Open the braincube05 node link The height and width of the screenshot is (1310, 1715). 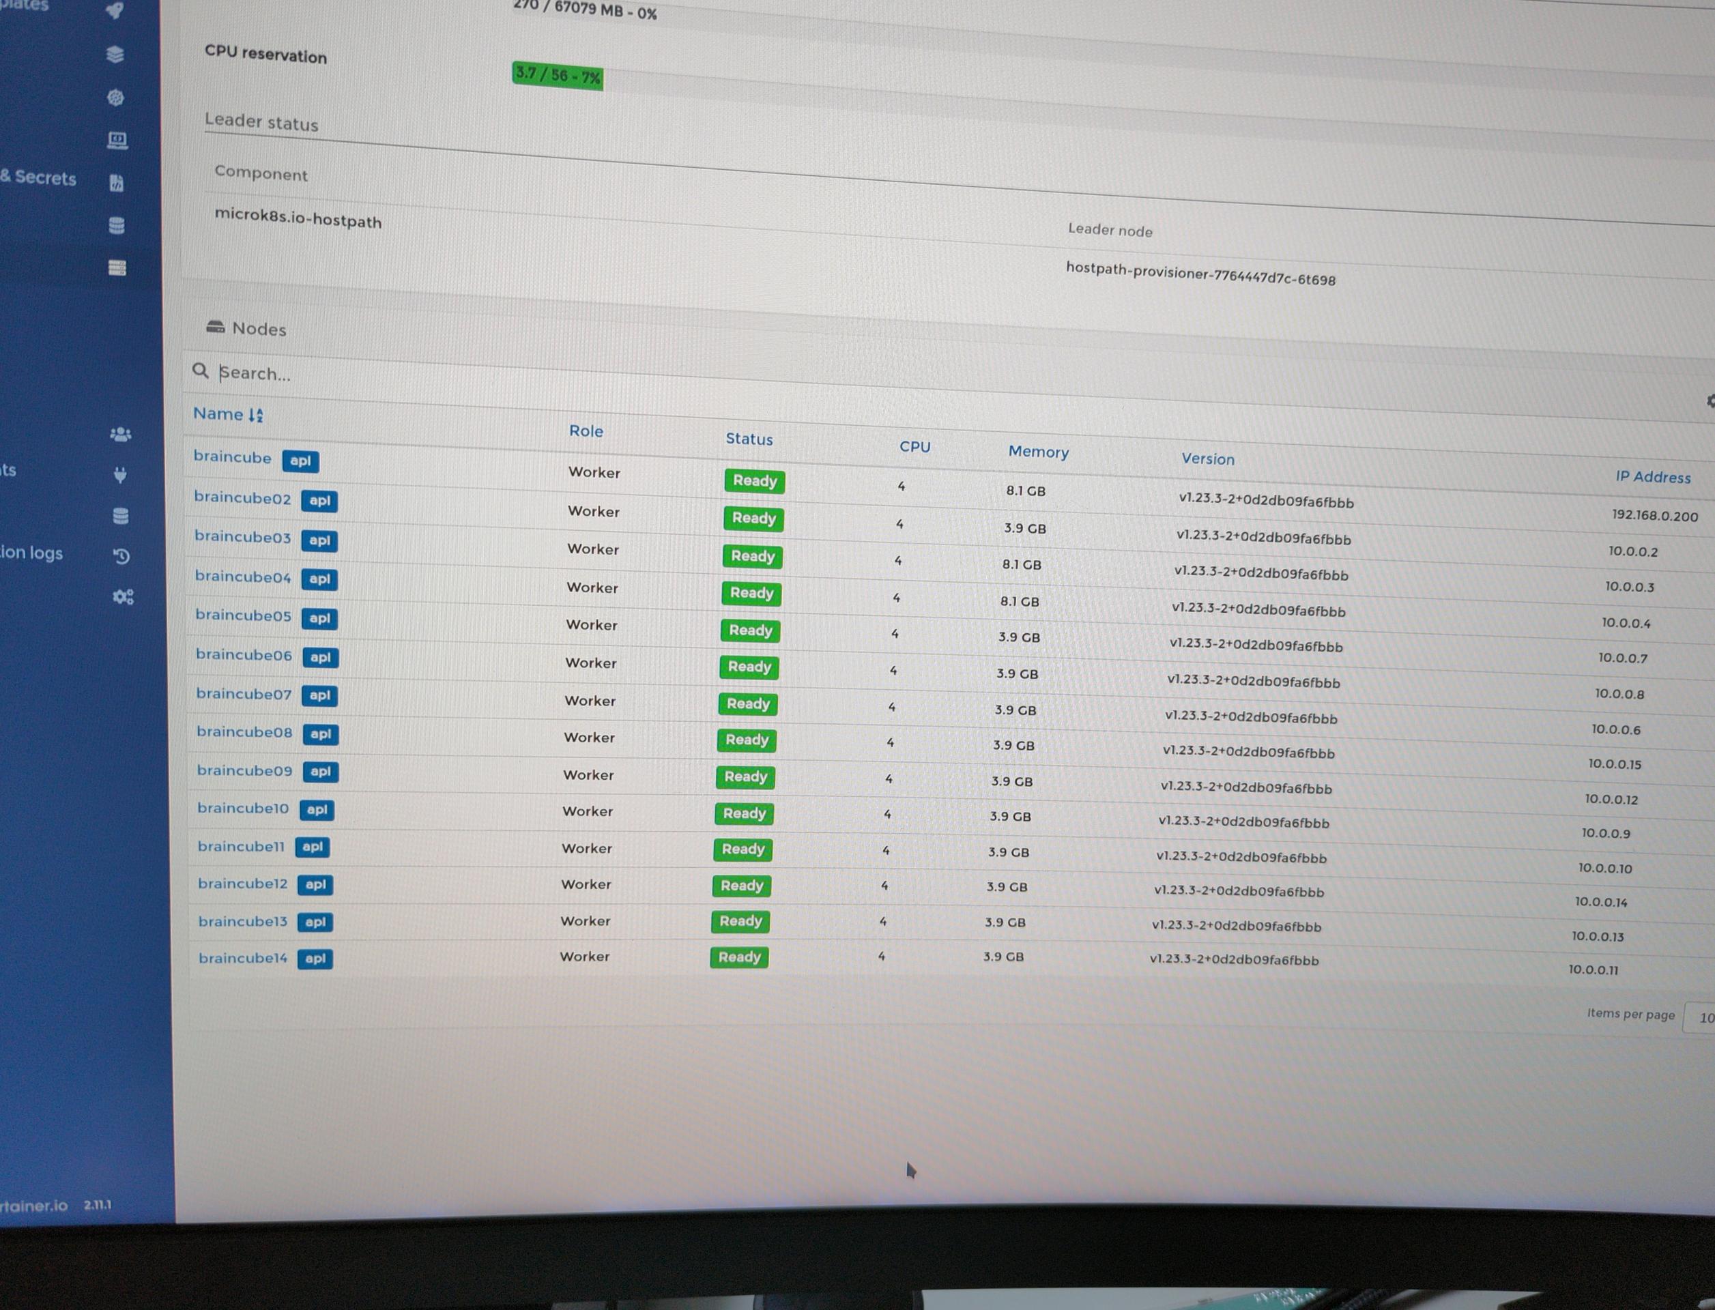tap(242, 615)
